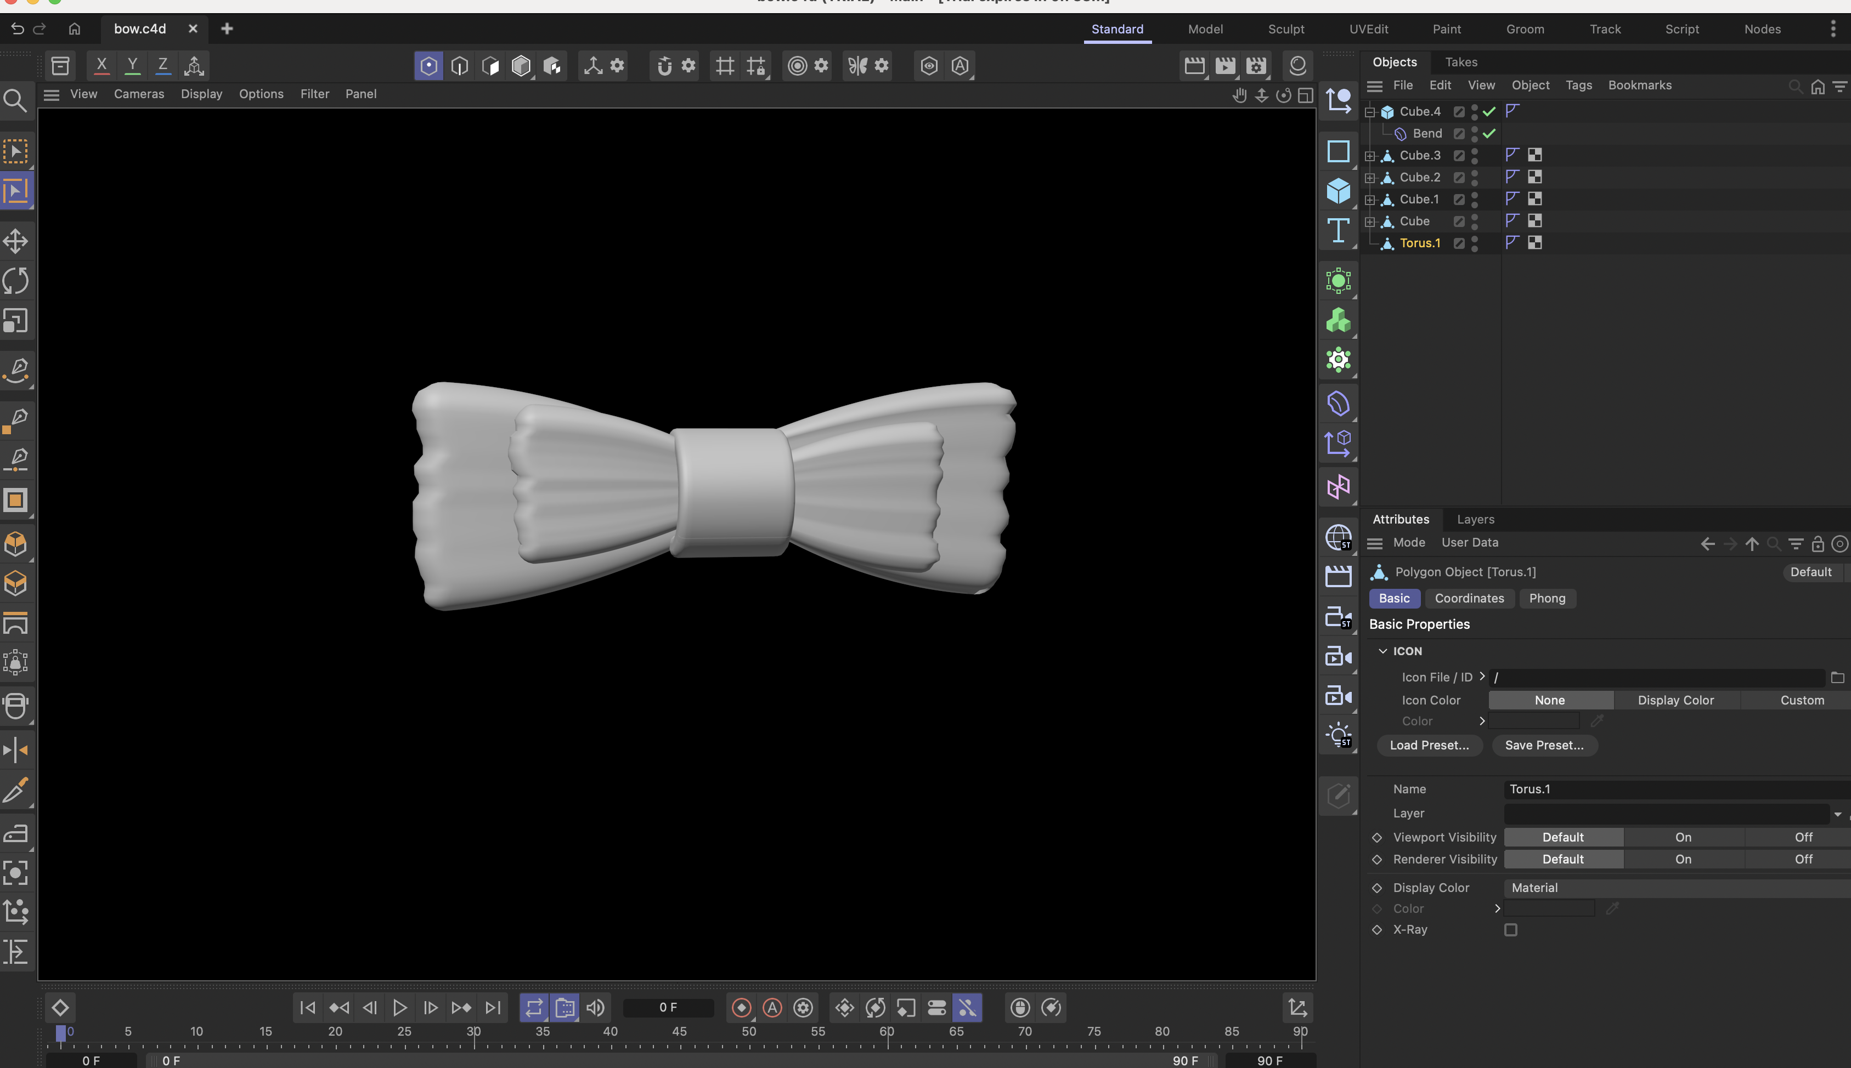Toggle the Bend deformer enable checkmark
The width and height of the screenshot is (1851, 1068).
pos(1488,134)
